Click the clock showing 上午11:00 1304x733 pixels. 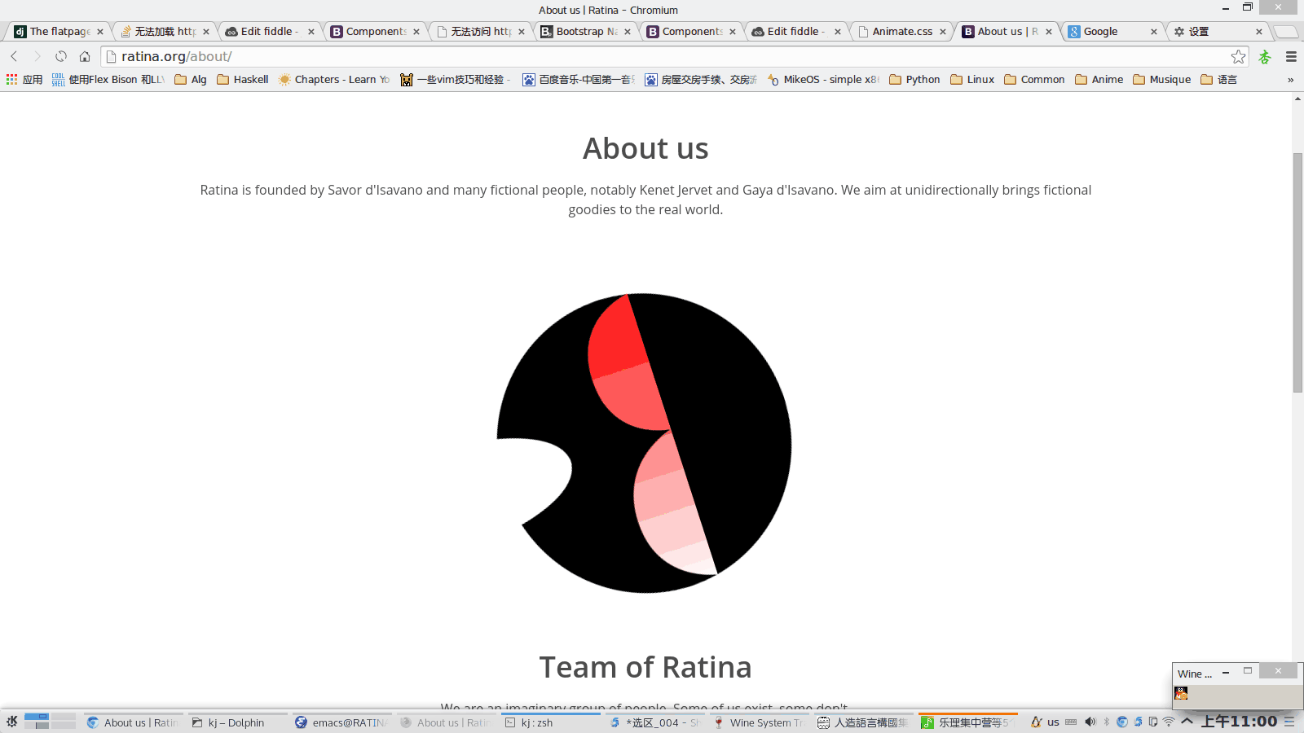click(x=1239, y=722)
